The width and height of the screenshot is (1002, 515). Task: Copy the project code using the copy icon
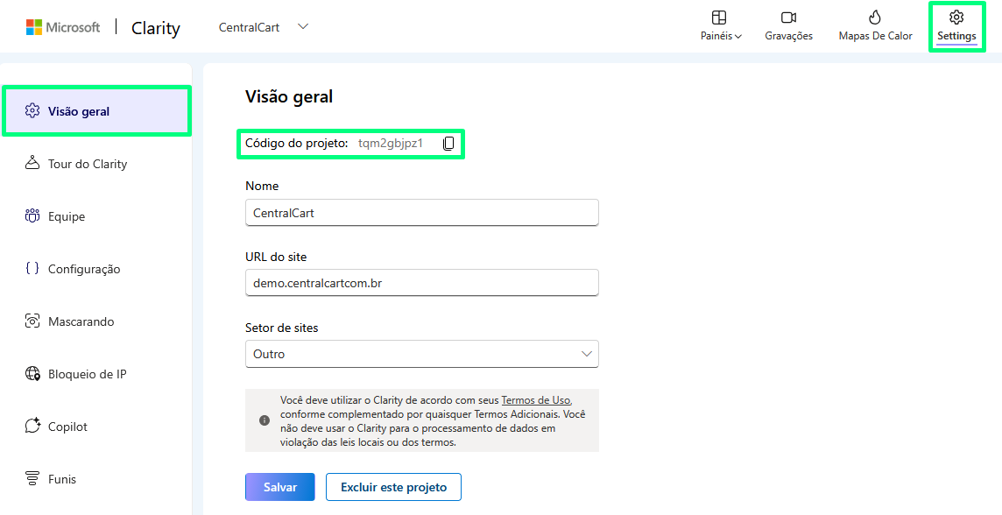click(448, 143)
